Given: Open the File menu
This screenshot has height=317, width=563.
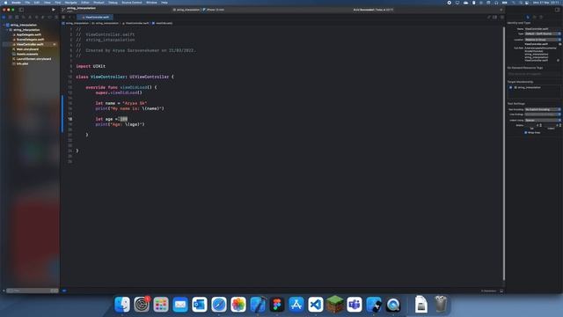Looking at the screenshot, I should click(x=27, y=3).
